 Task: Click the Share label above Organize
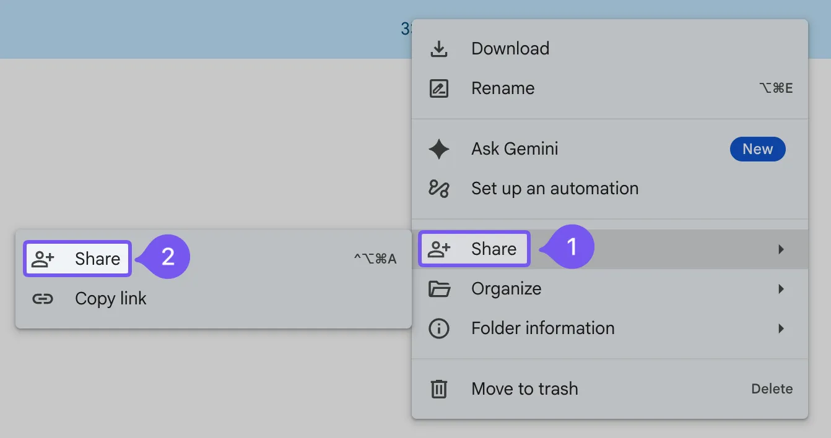coord(494,249)
